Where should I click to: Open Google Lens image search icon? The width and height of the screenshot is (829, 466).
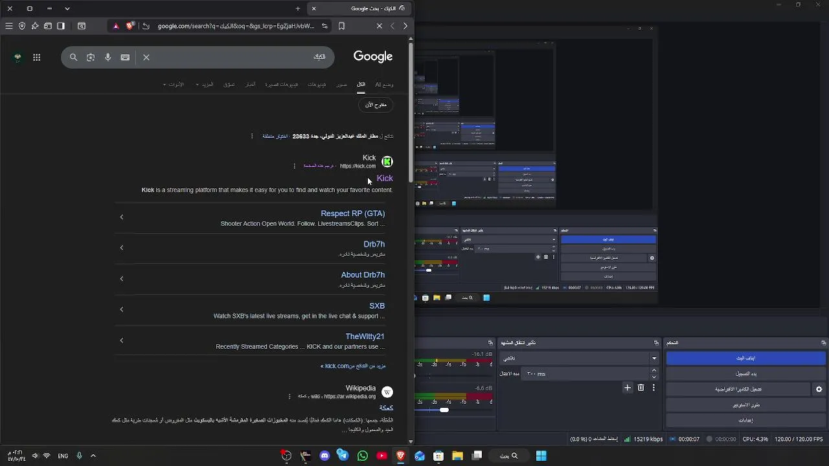coord(91,57)
